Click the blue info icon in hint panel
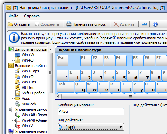This screenshot has height=134, width=167. (14, 38)
